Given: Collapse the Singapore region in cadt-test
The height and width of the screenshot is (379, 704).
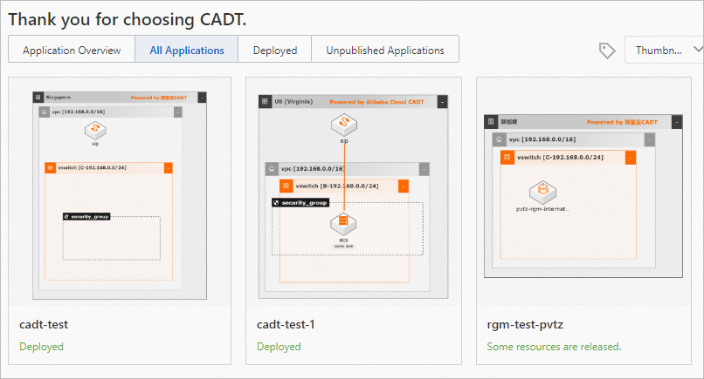Looking at the screenshot, I should click(x=202, y=98).
